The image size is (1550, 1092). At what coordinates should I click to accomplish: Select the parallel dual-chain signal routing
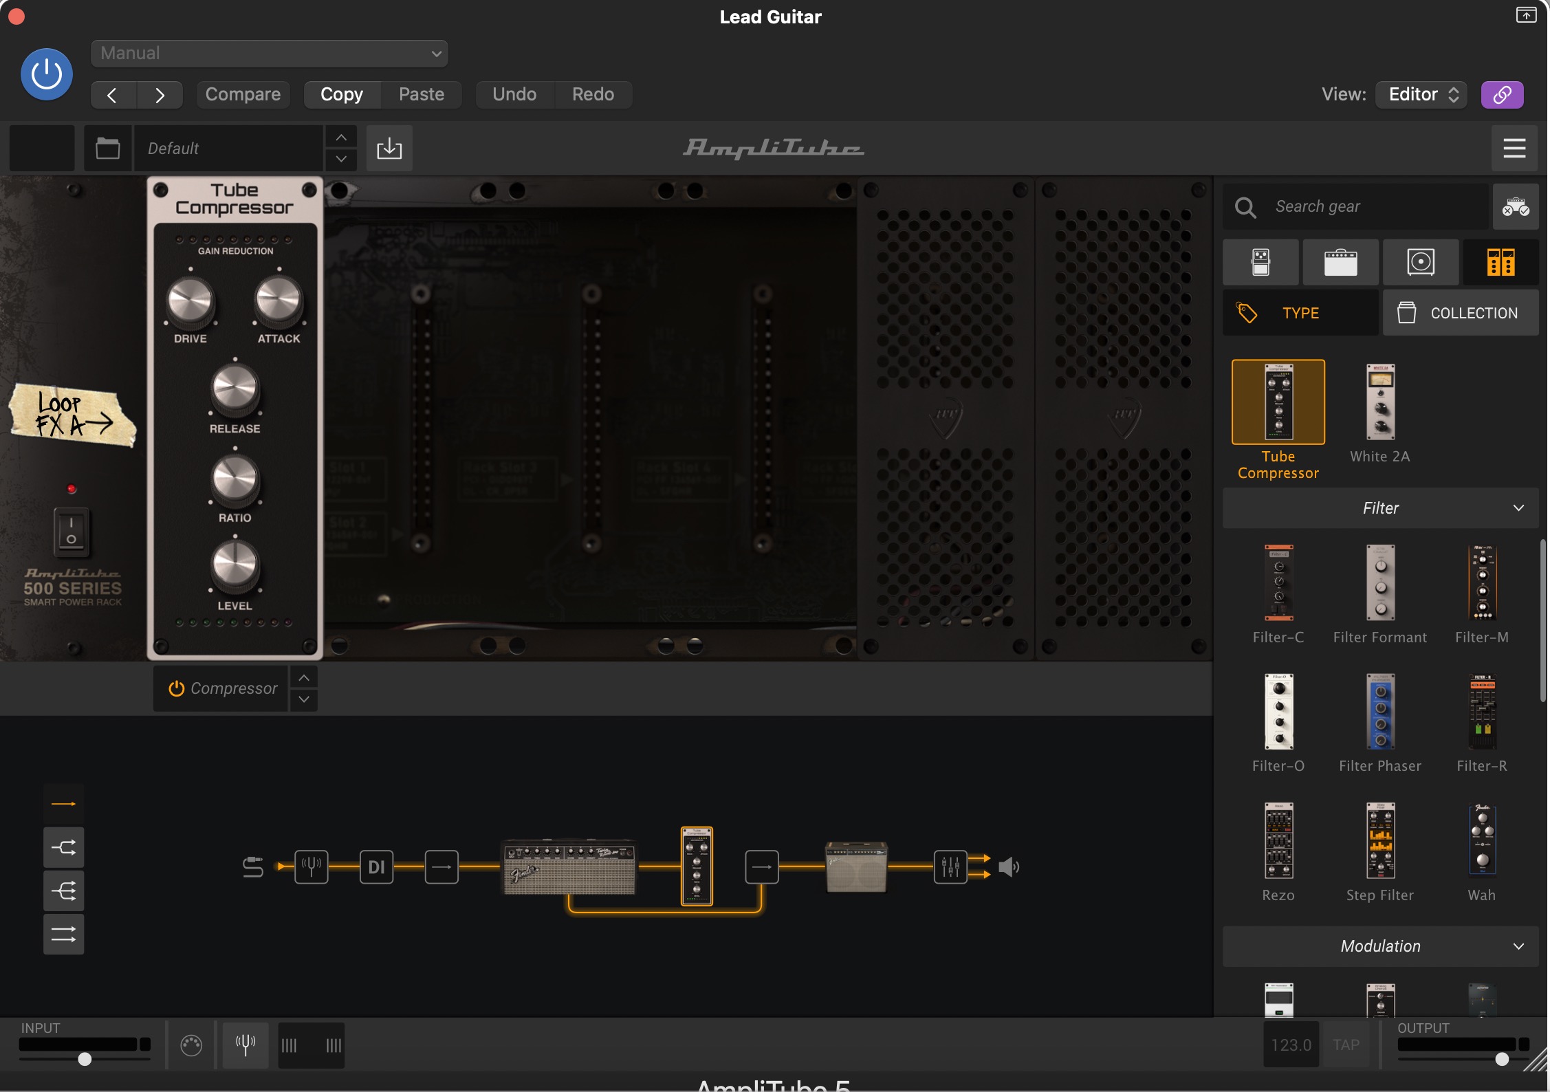(63, 935)
